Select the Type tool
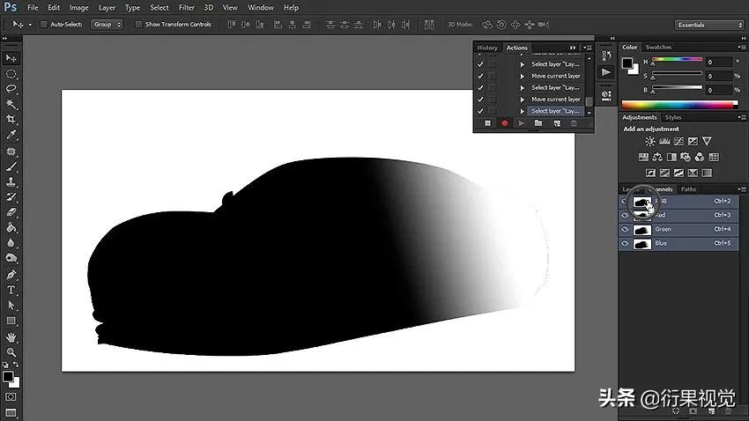Viewport: 749px width, 421px height. [x=11, y=290]
